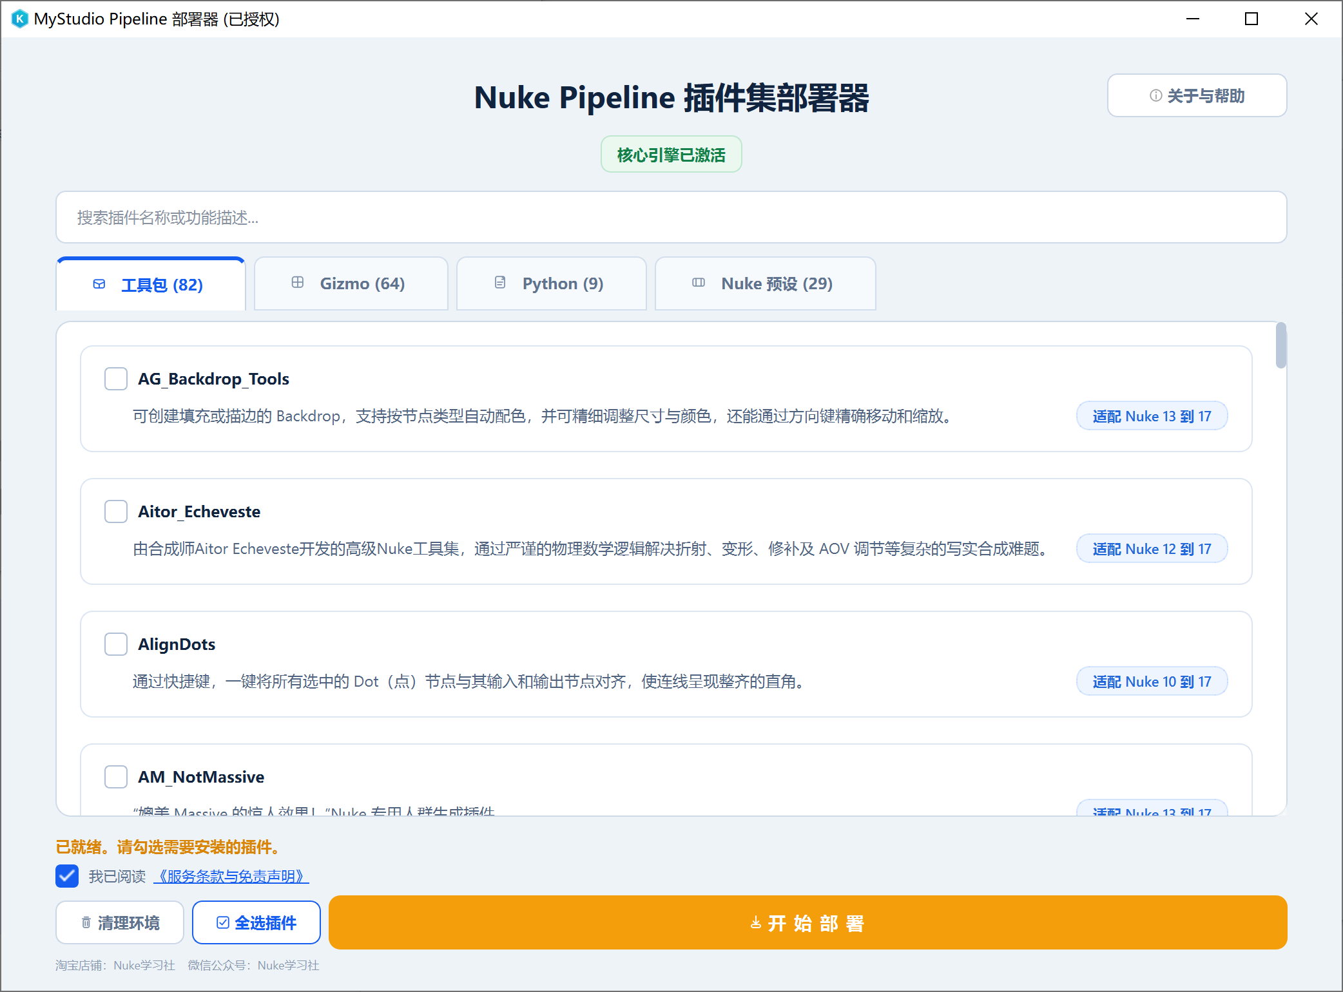Start deployment with 开始部署 button

pos(808,922)
